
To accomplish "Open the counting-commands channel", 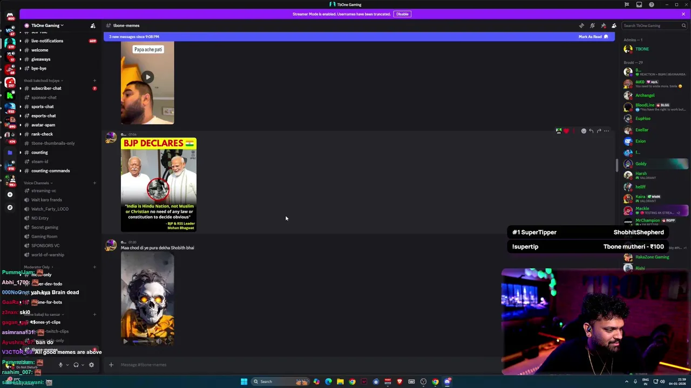I will [50, 171].
